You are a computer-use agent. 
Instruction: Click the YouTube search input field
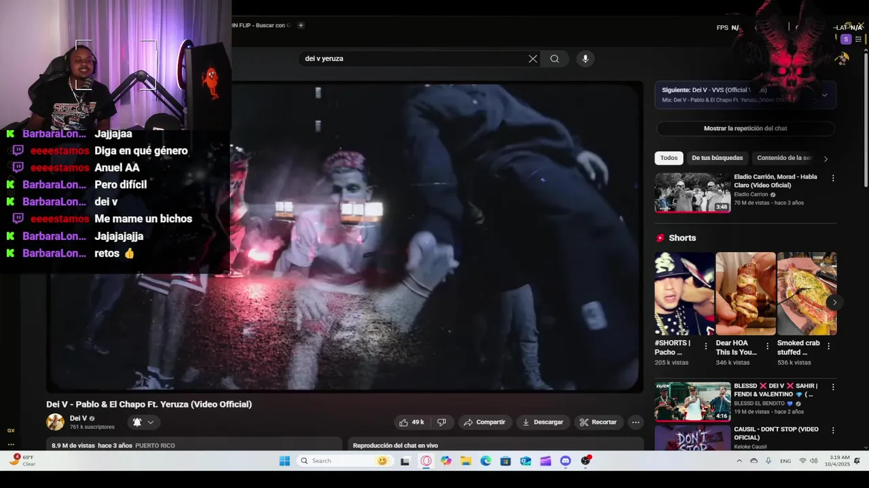pos(414,59)
